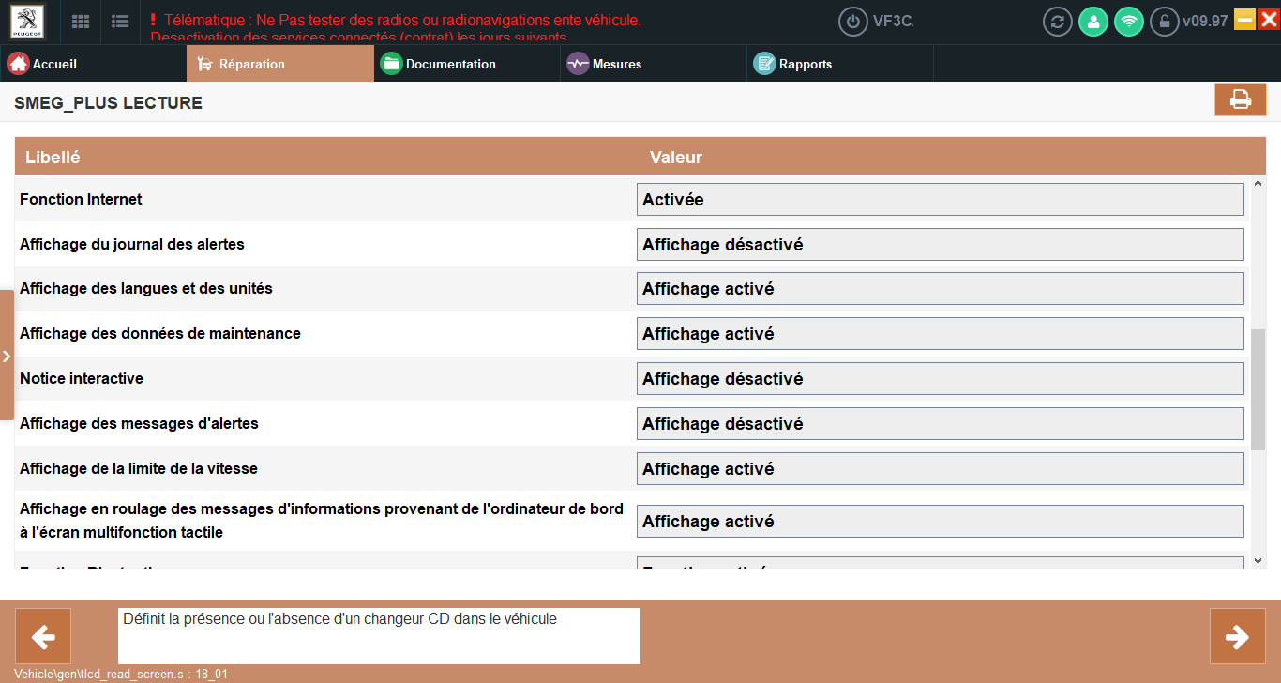Open the user profile icon
This screenshot has height=683, width=1281.
point(1093,22)
